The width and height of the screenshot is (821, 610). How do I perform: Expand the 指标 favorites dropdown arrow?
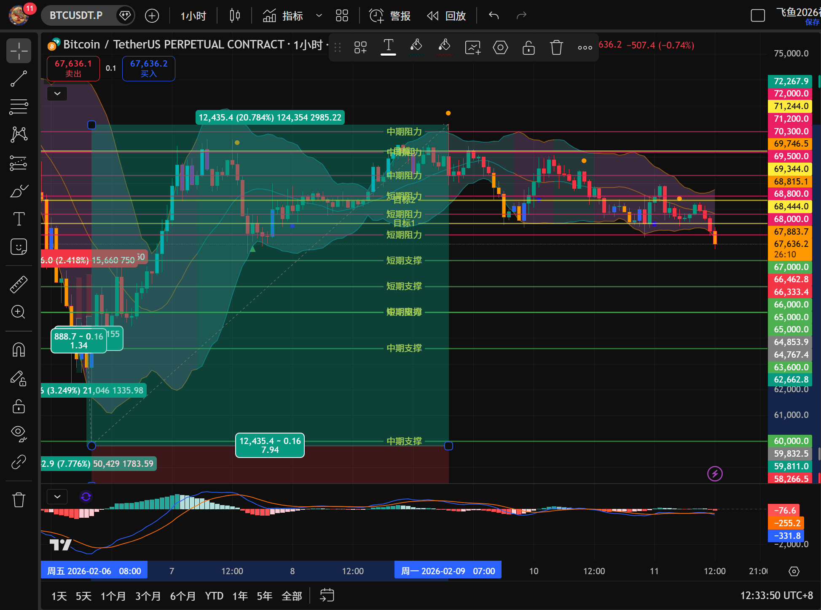[x=319, y=16]
